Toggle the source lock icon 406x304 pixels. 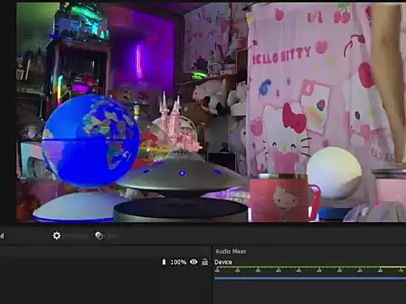click(x=205, y=262)
